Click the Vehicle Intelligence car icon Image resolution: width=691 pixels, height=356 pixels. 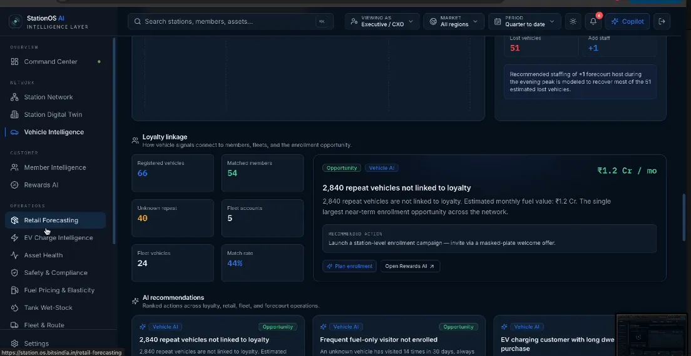coord(14,132)
